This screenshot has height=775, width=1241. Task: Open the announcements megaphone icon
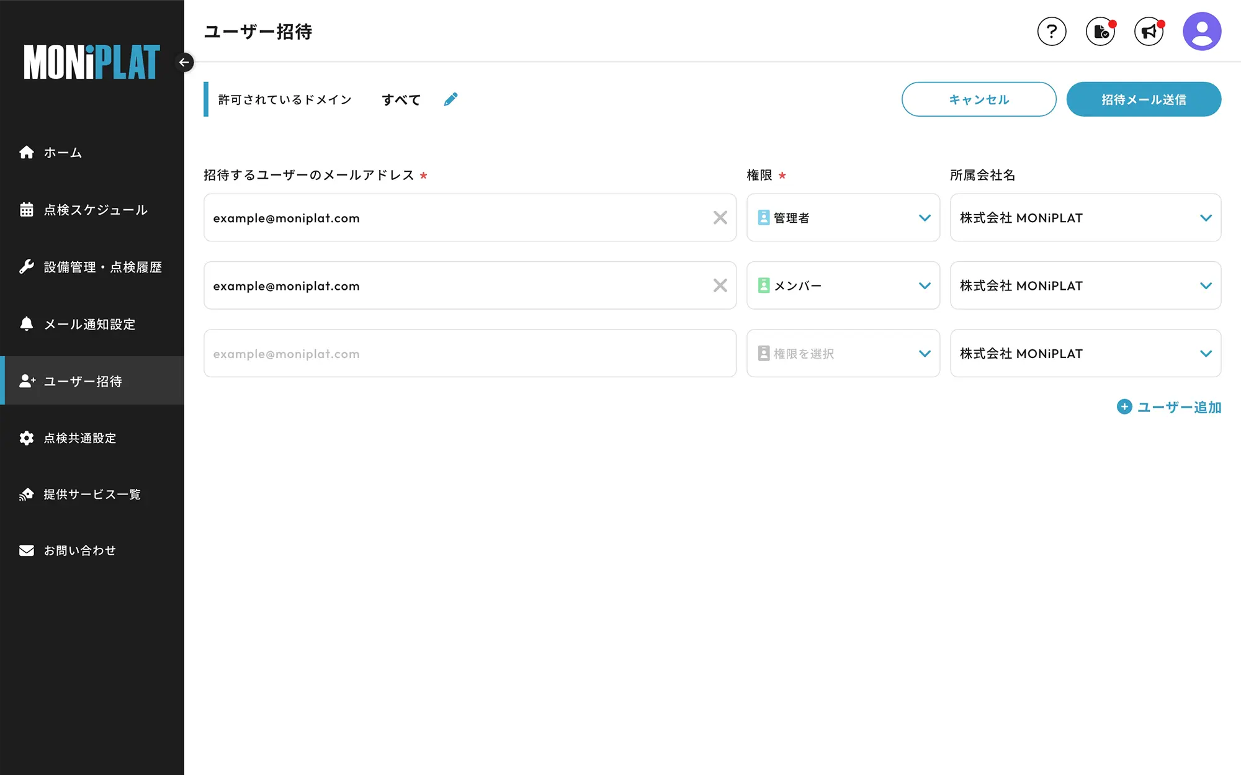click(1149, 31)
